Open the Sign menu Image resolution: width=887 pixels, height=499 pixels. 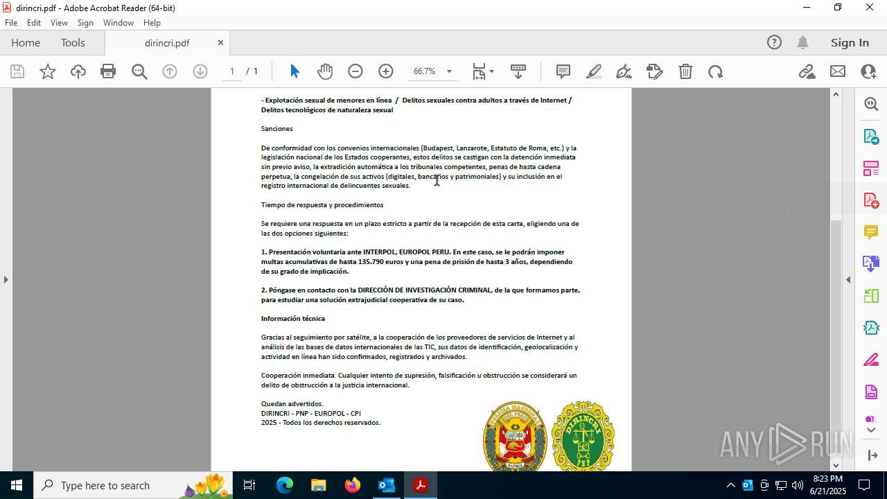[x=85, y=23]
